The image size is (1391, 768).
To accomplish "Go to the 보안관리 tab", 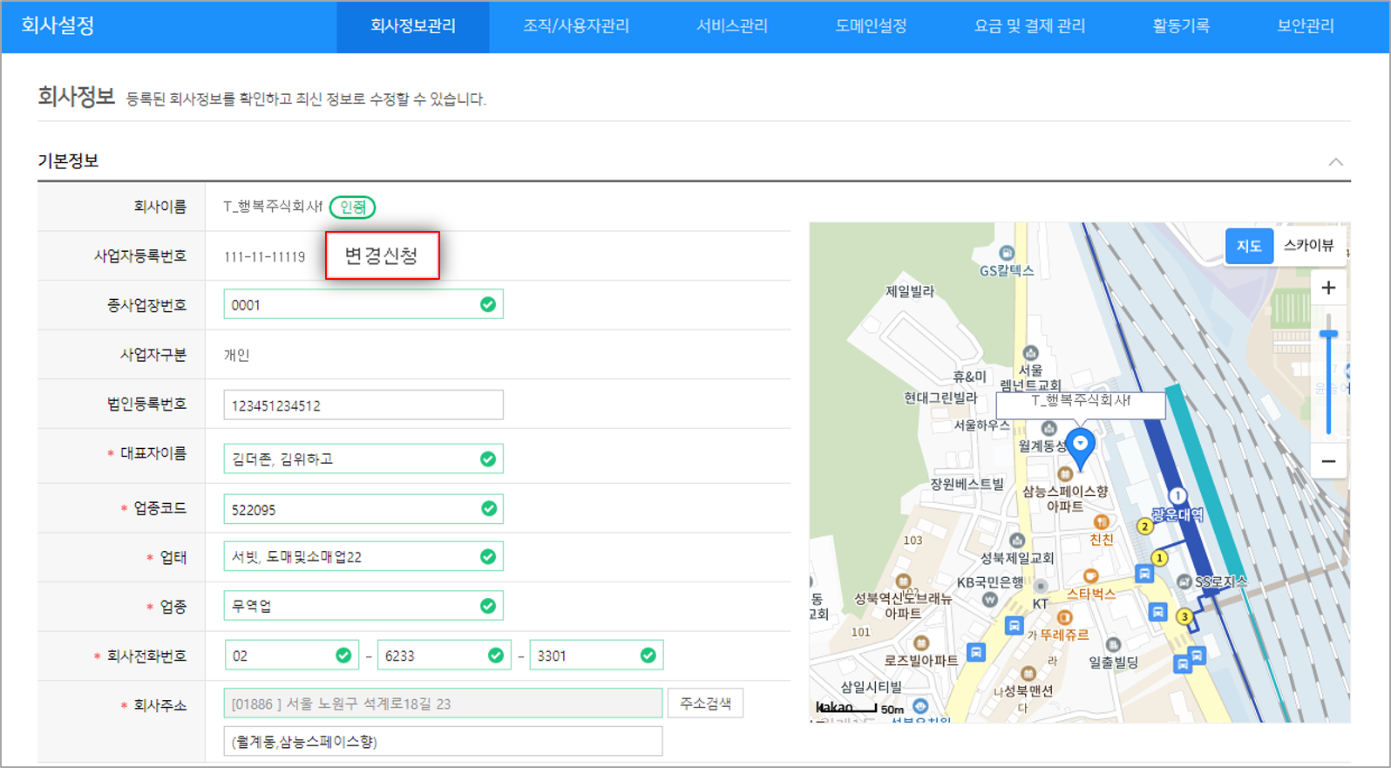I will (1305, 26).
